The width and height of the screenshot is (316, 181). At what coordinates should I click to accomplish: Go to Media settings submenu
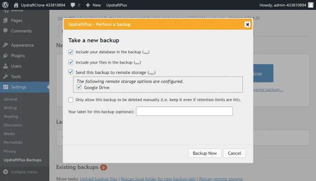pyautogui.click(x=9, y=134)
